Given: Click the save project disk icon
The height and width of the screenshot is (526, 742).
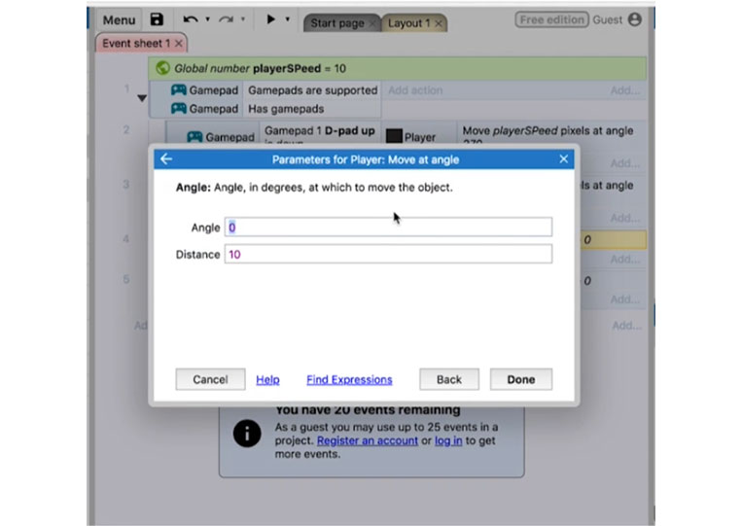Looking at the screenshot, I should coord(157,19).
